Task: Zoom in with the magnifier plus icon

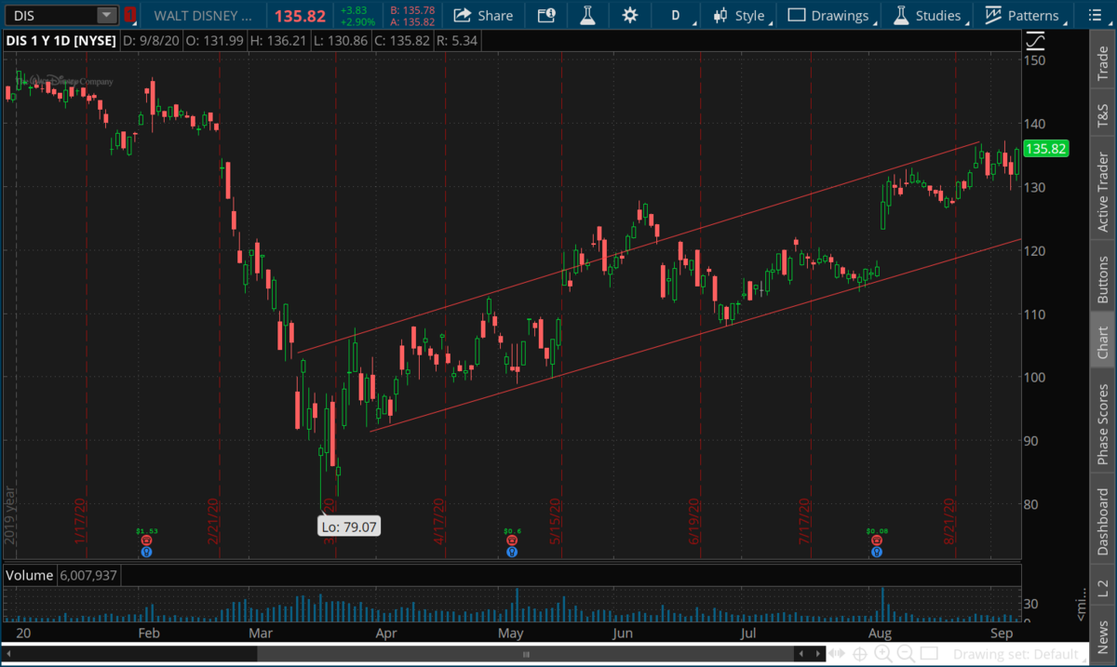Action: 883,655
